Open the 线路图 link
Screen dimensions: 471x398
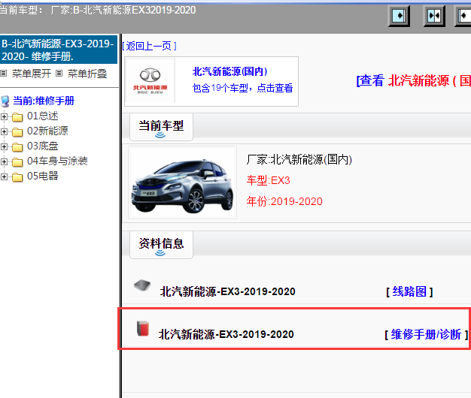[x=409, y=291]
